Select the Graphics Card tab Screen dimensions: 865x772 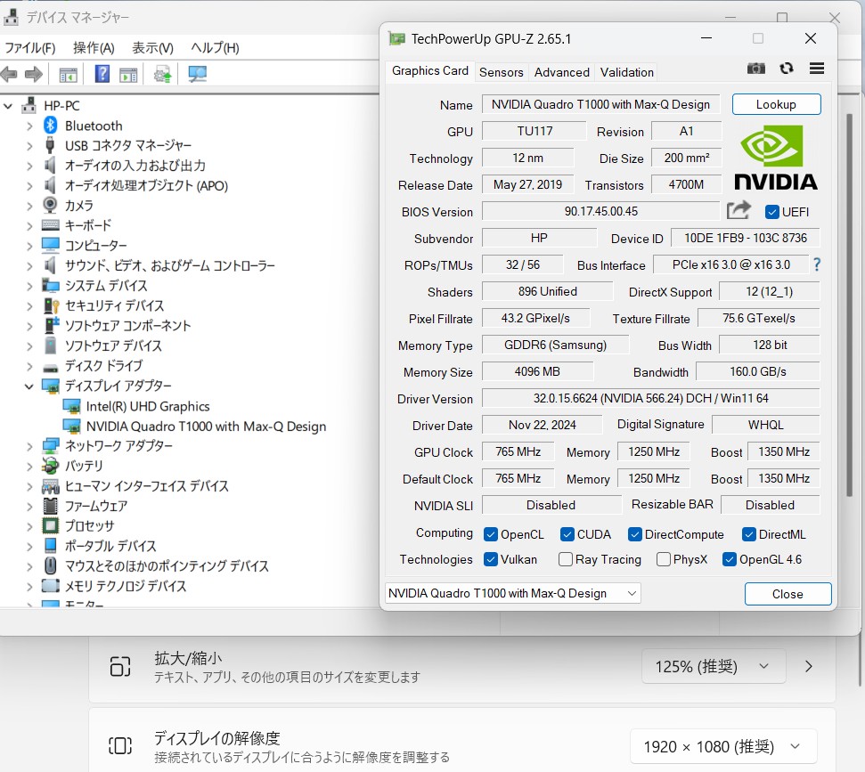430,71
